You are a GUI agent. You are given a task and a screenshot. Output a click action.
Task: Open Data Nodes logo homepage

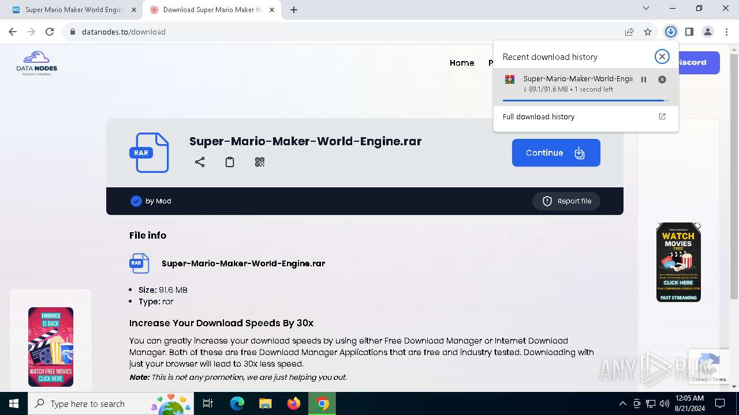36,63
